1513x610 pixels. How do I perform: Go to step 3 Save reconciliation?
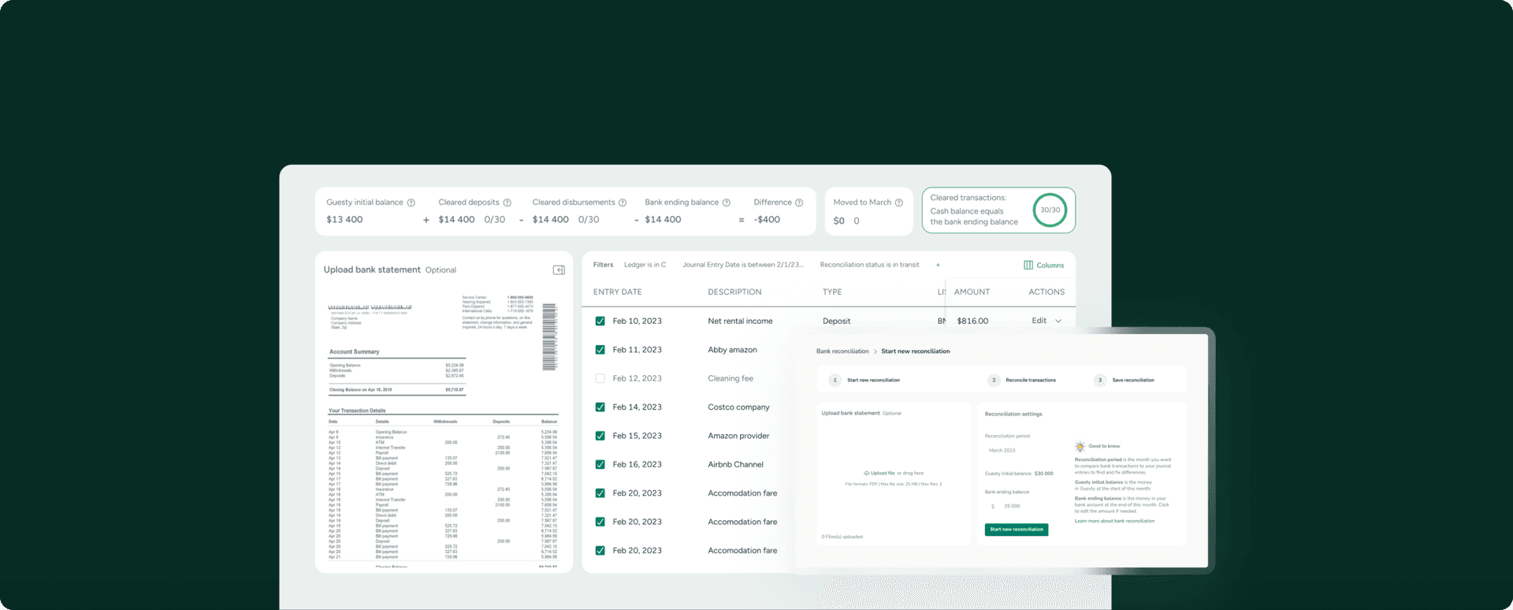tap(1125, 380)
